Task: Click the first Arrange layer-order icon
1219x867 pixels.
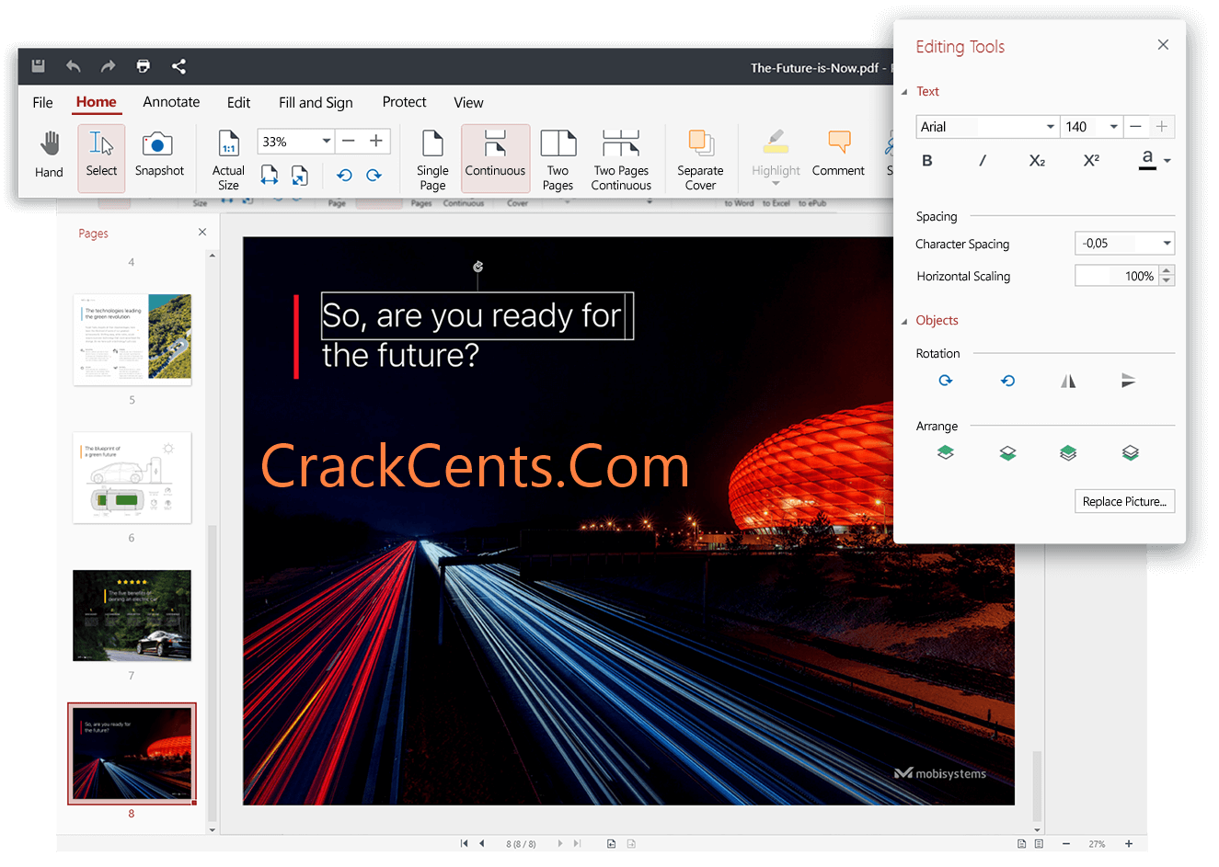Action: (x=946, y=452)
